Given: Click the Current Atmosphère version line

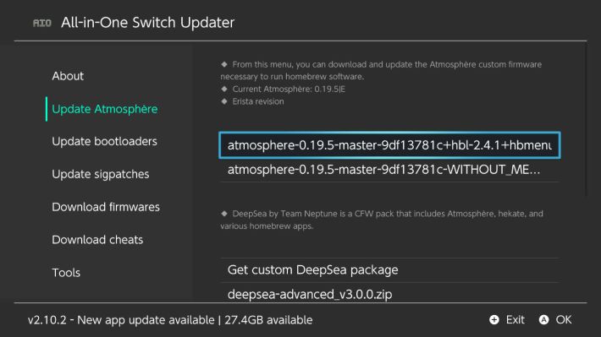Looking at the screenshot, I should [289, 90].
